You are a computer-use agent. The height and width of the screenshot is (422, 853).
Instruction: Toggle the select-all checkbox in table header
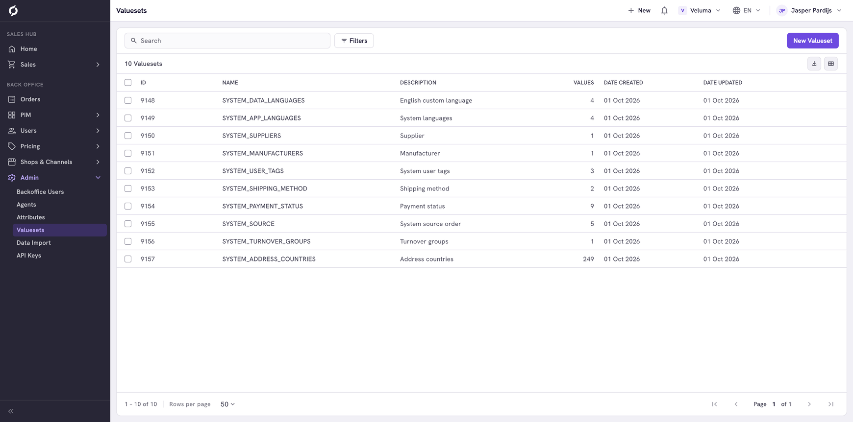128,83
